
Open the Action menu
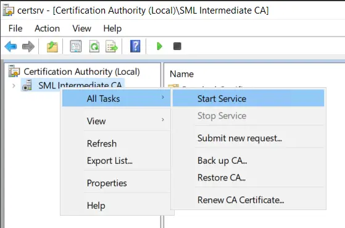coord(47,28)
